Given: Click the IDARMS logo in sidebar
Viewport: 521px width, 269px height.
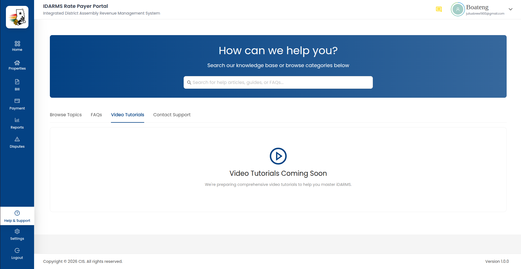Looking at the screenshot, I should click(x=17, y=17).
